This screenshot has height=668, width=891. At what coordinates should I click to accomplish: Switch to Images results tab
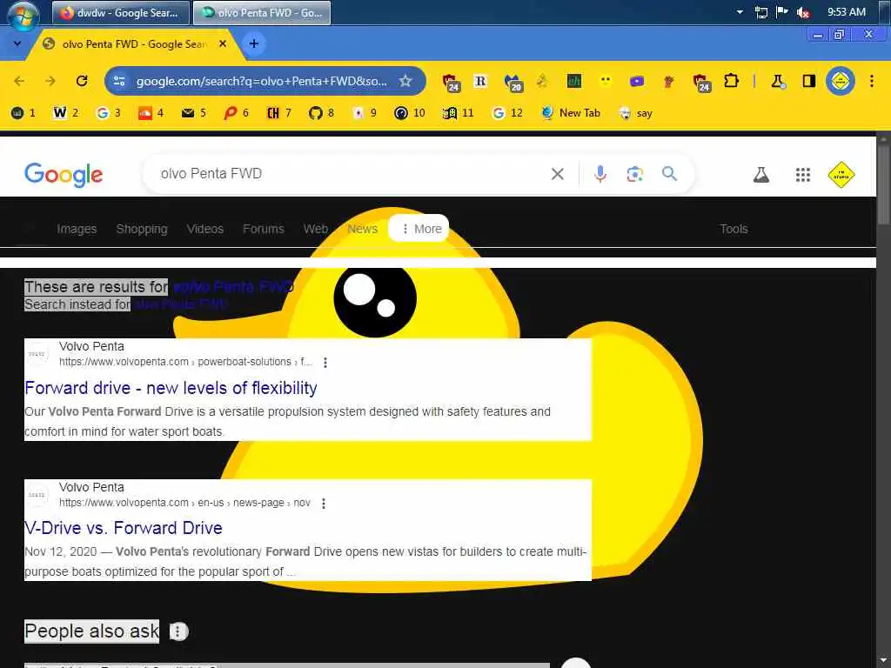(77, 229)
